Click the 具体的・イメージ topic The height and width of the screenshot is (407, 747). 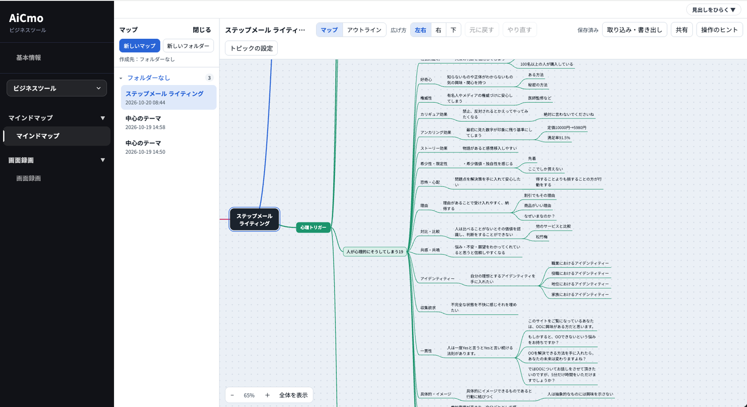point(436,394)
